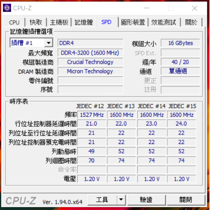Open the 圖形裝置 tab

pos(133,22)
